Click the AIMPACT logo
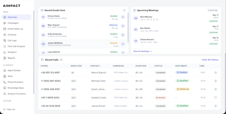Screen dimensions: 226x114 tap(12, 6)
